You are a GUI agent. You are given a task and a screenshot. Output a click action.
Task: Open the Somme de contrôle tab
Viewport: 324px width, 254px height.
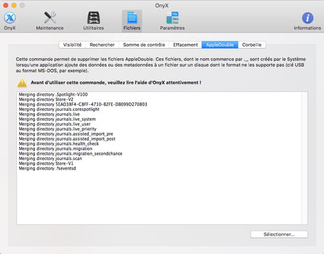[144, 45]
